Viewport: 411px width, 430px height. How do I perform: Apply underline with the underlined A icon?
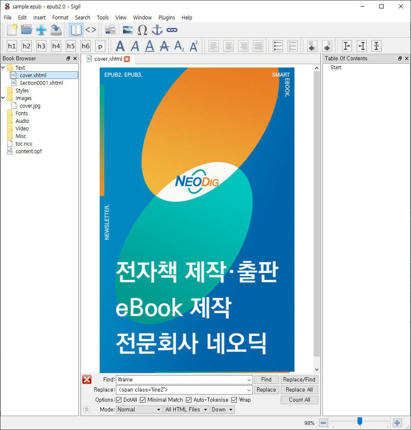pos(150,46)
